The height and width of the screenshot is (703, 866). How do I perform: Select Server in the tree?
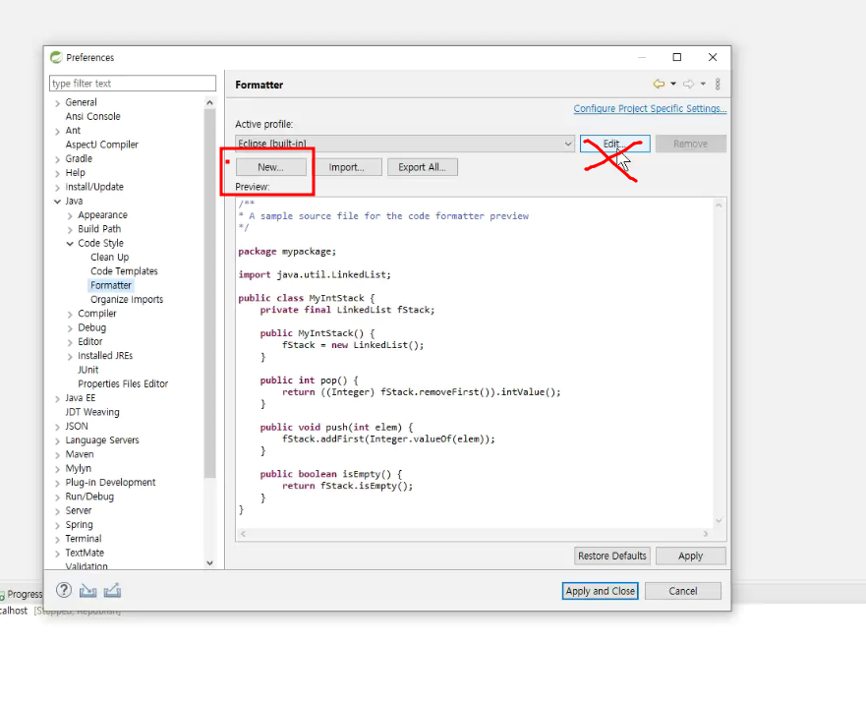point(79,511)
